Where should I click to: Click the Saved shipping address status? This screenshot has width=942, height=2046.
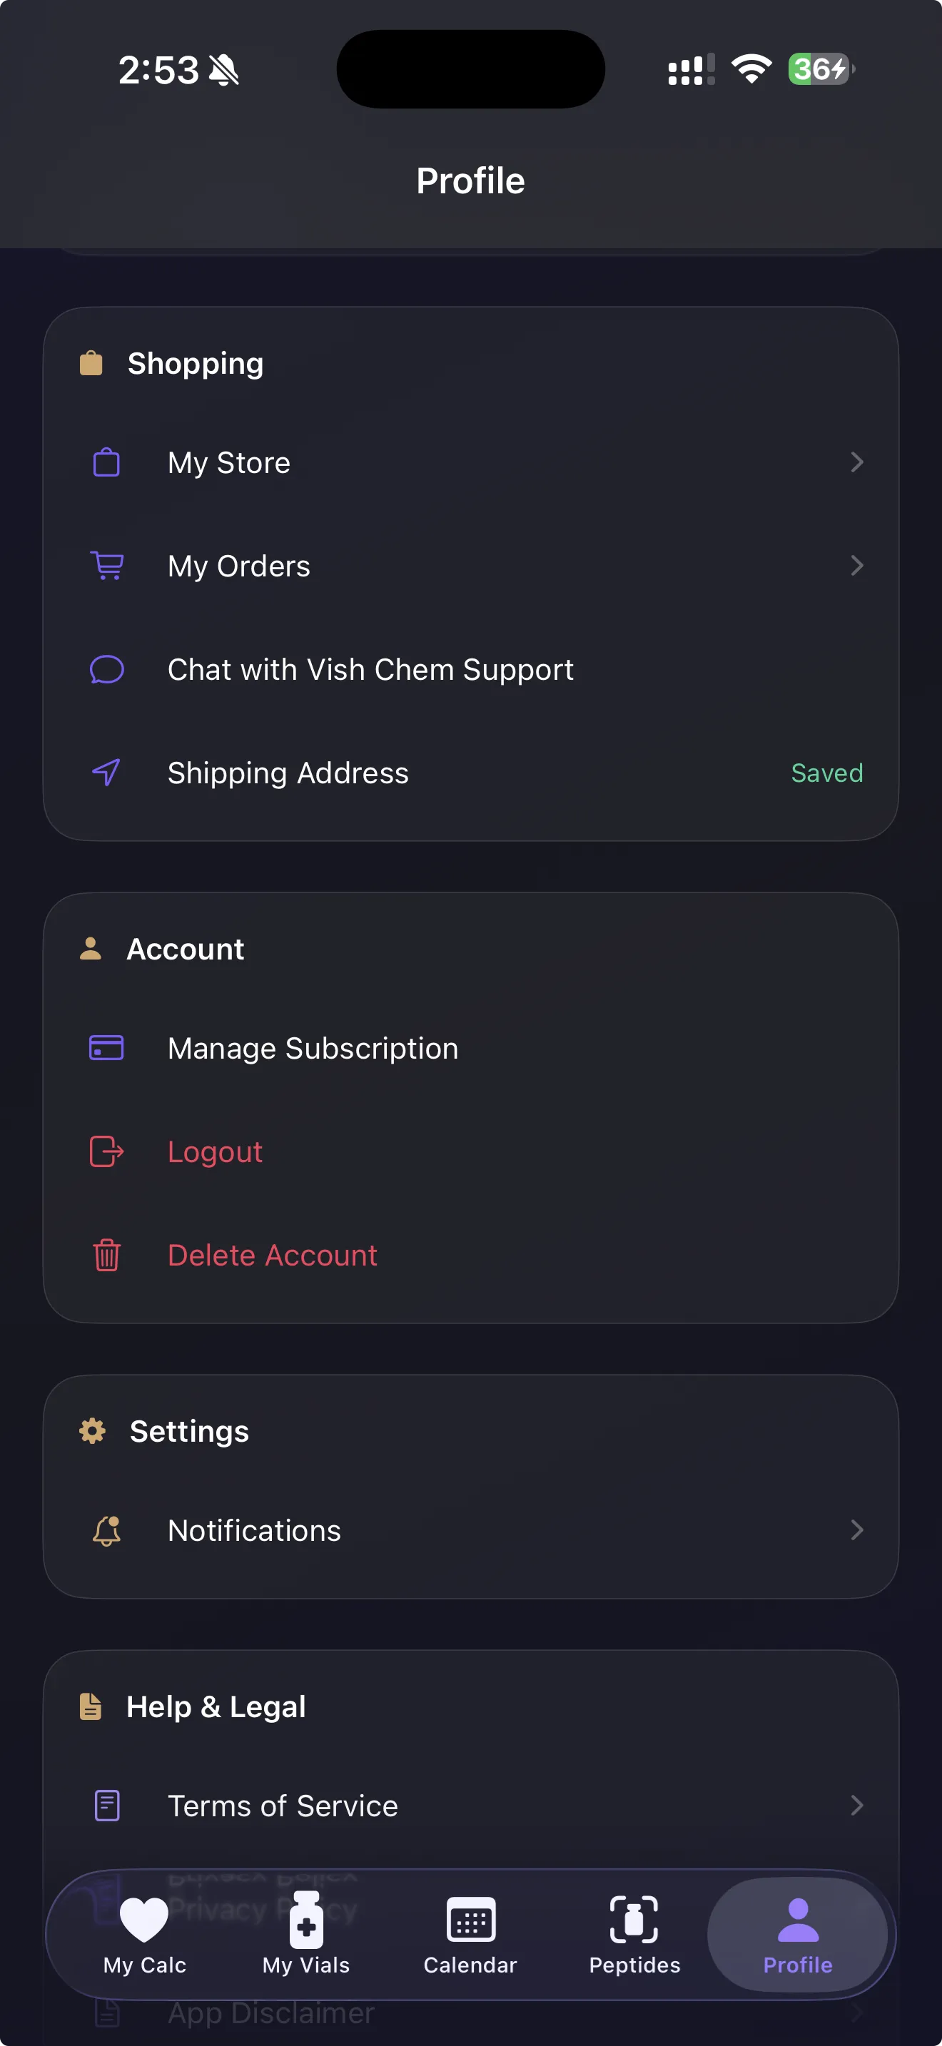pos(827,773)
